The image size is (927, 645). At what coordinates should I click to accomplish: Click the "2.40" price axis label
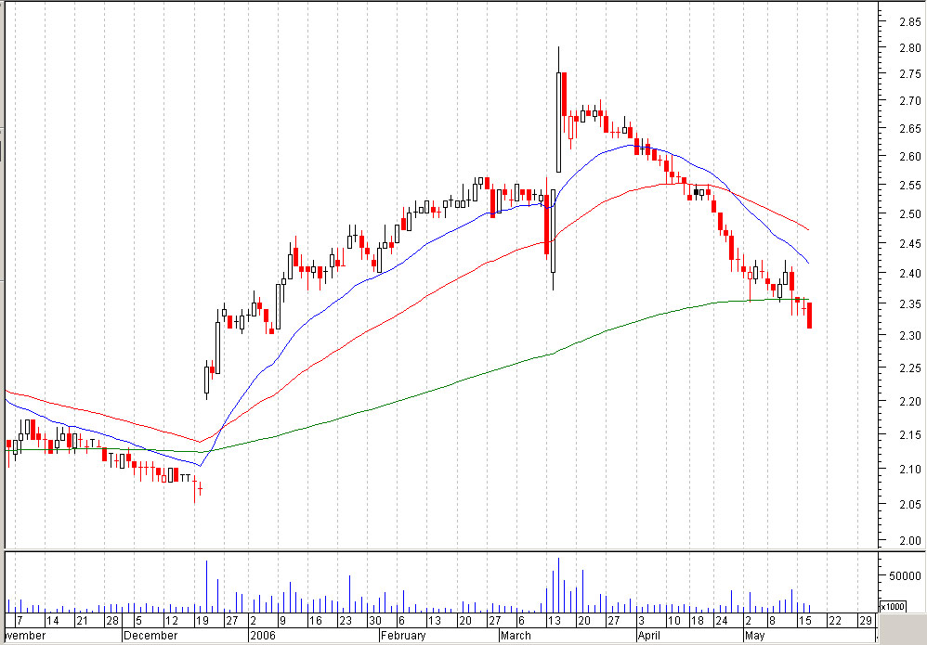(910, 274)
